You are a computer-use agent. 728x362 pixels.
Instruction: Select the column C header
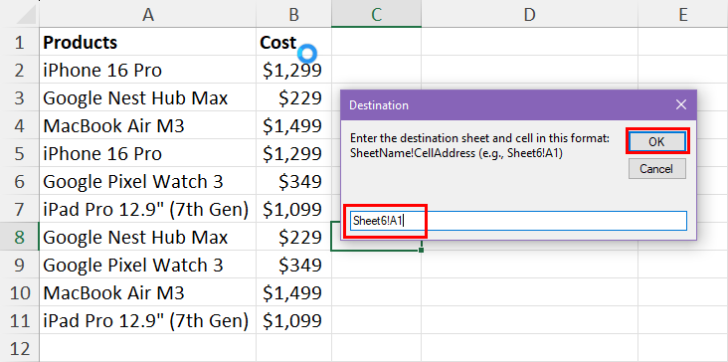click(x=377, y=14)
